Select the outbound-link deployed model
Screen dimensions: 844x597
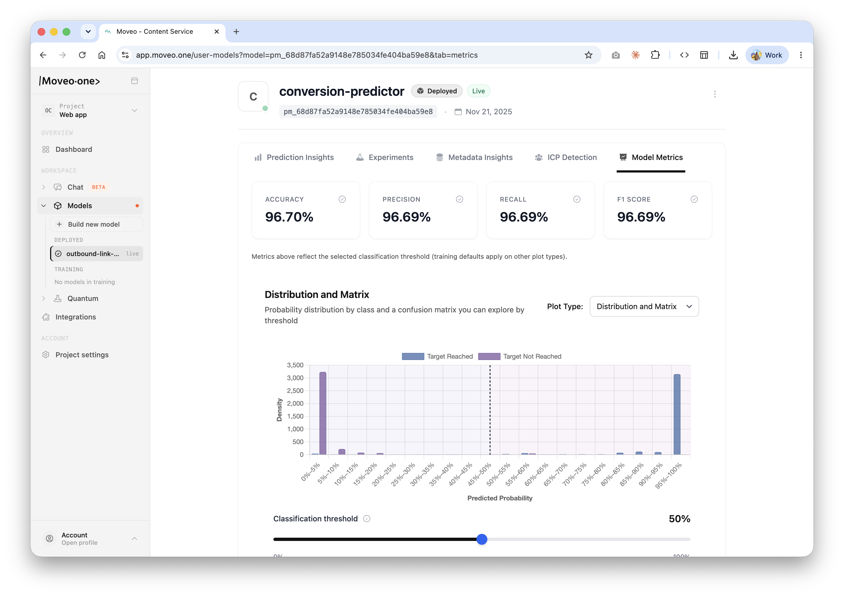97,254
